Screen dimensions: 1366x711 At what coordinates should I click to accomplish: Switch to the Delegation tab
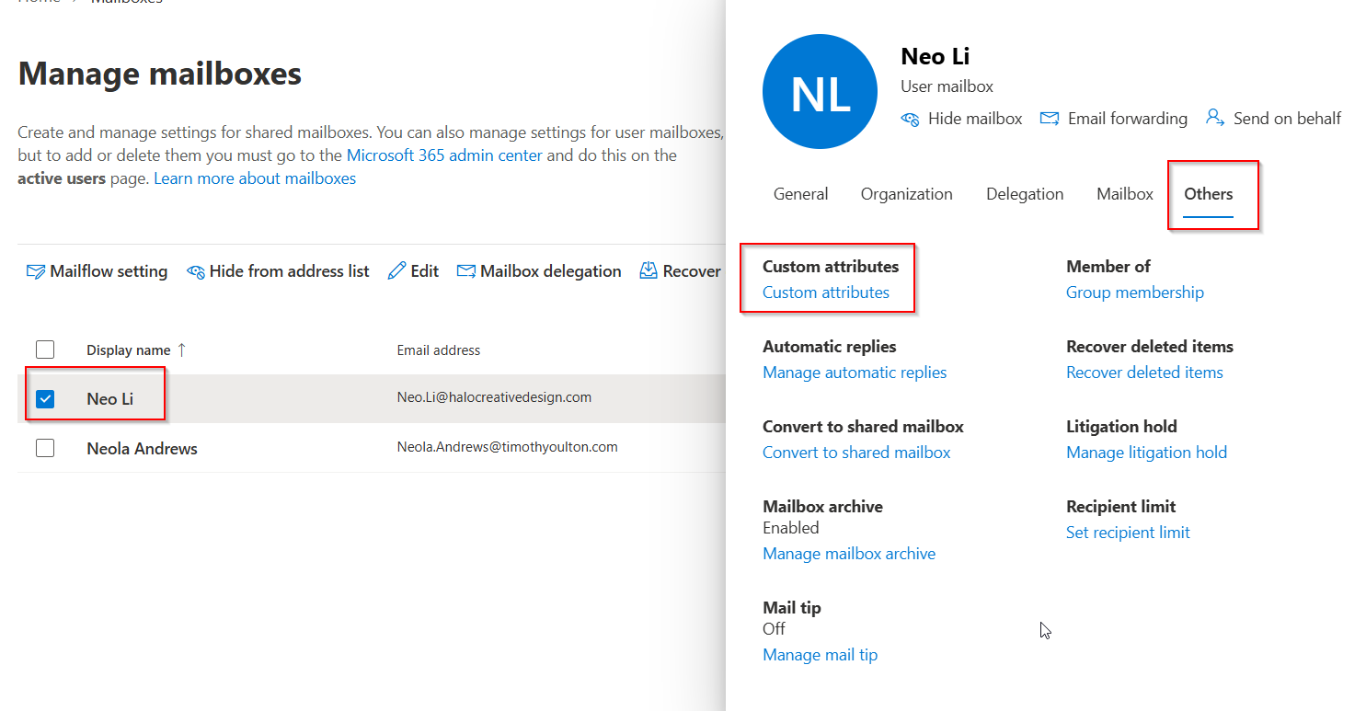coord(1025,194)
